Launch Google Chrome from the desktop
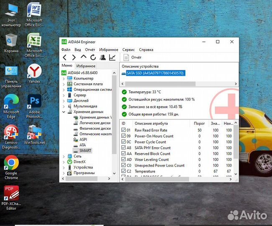Viewport: 272px width, 226px height. pyautogui.click(x=11, y=164)
